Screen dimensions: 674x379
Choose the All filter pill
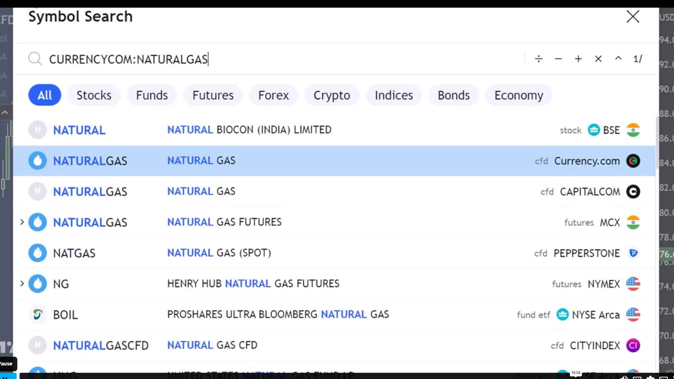point(45,95)
